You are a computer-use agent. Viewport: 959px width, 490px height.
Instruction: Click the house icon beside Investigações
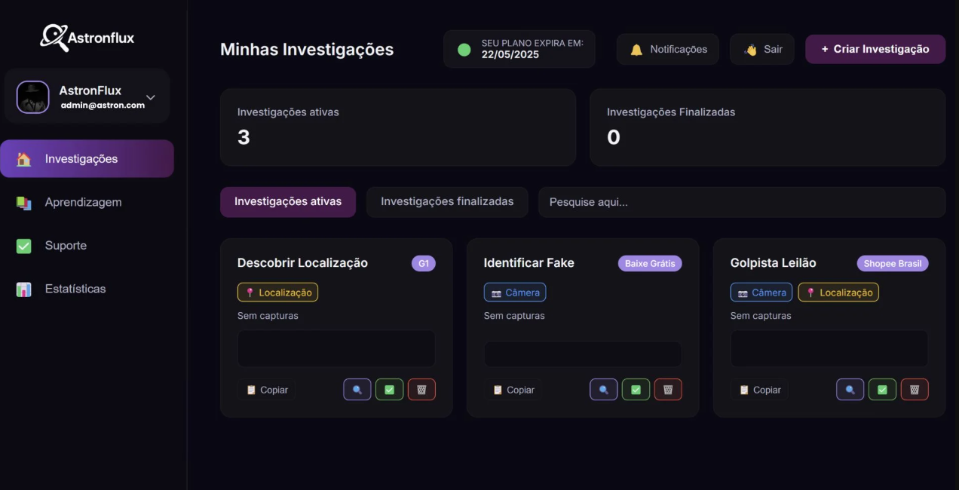[24, 159]
